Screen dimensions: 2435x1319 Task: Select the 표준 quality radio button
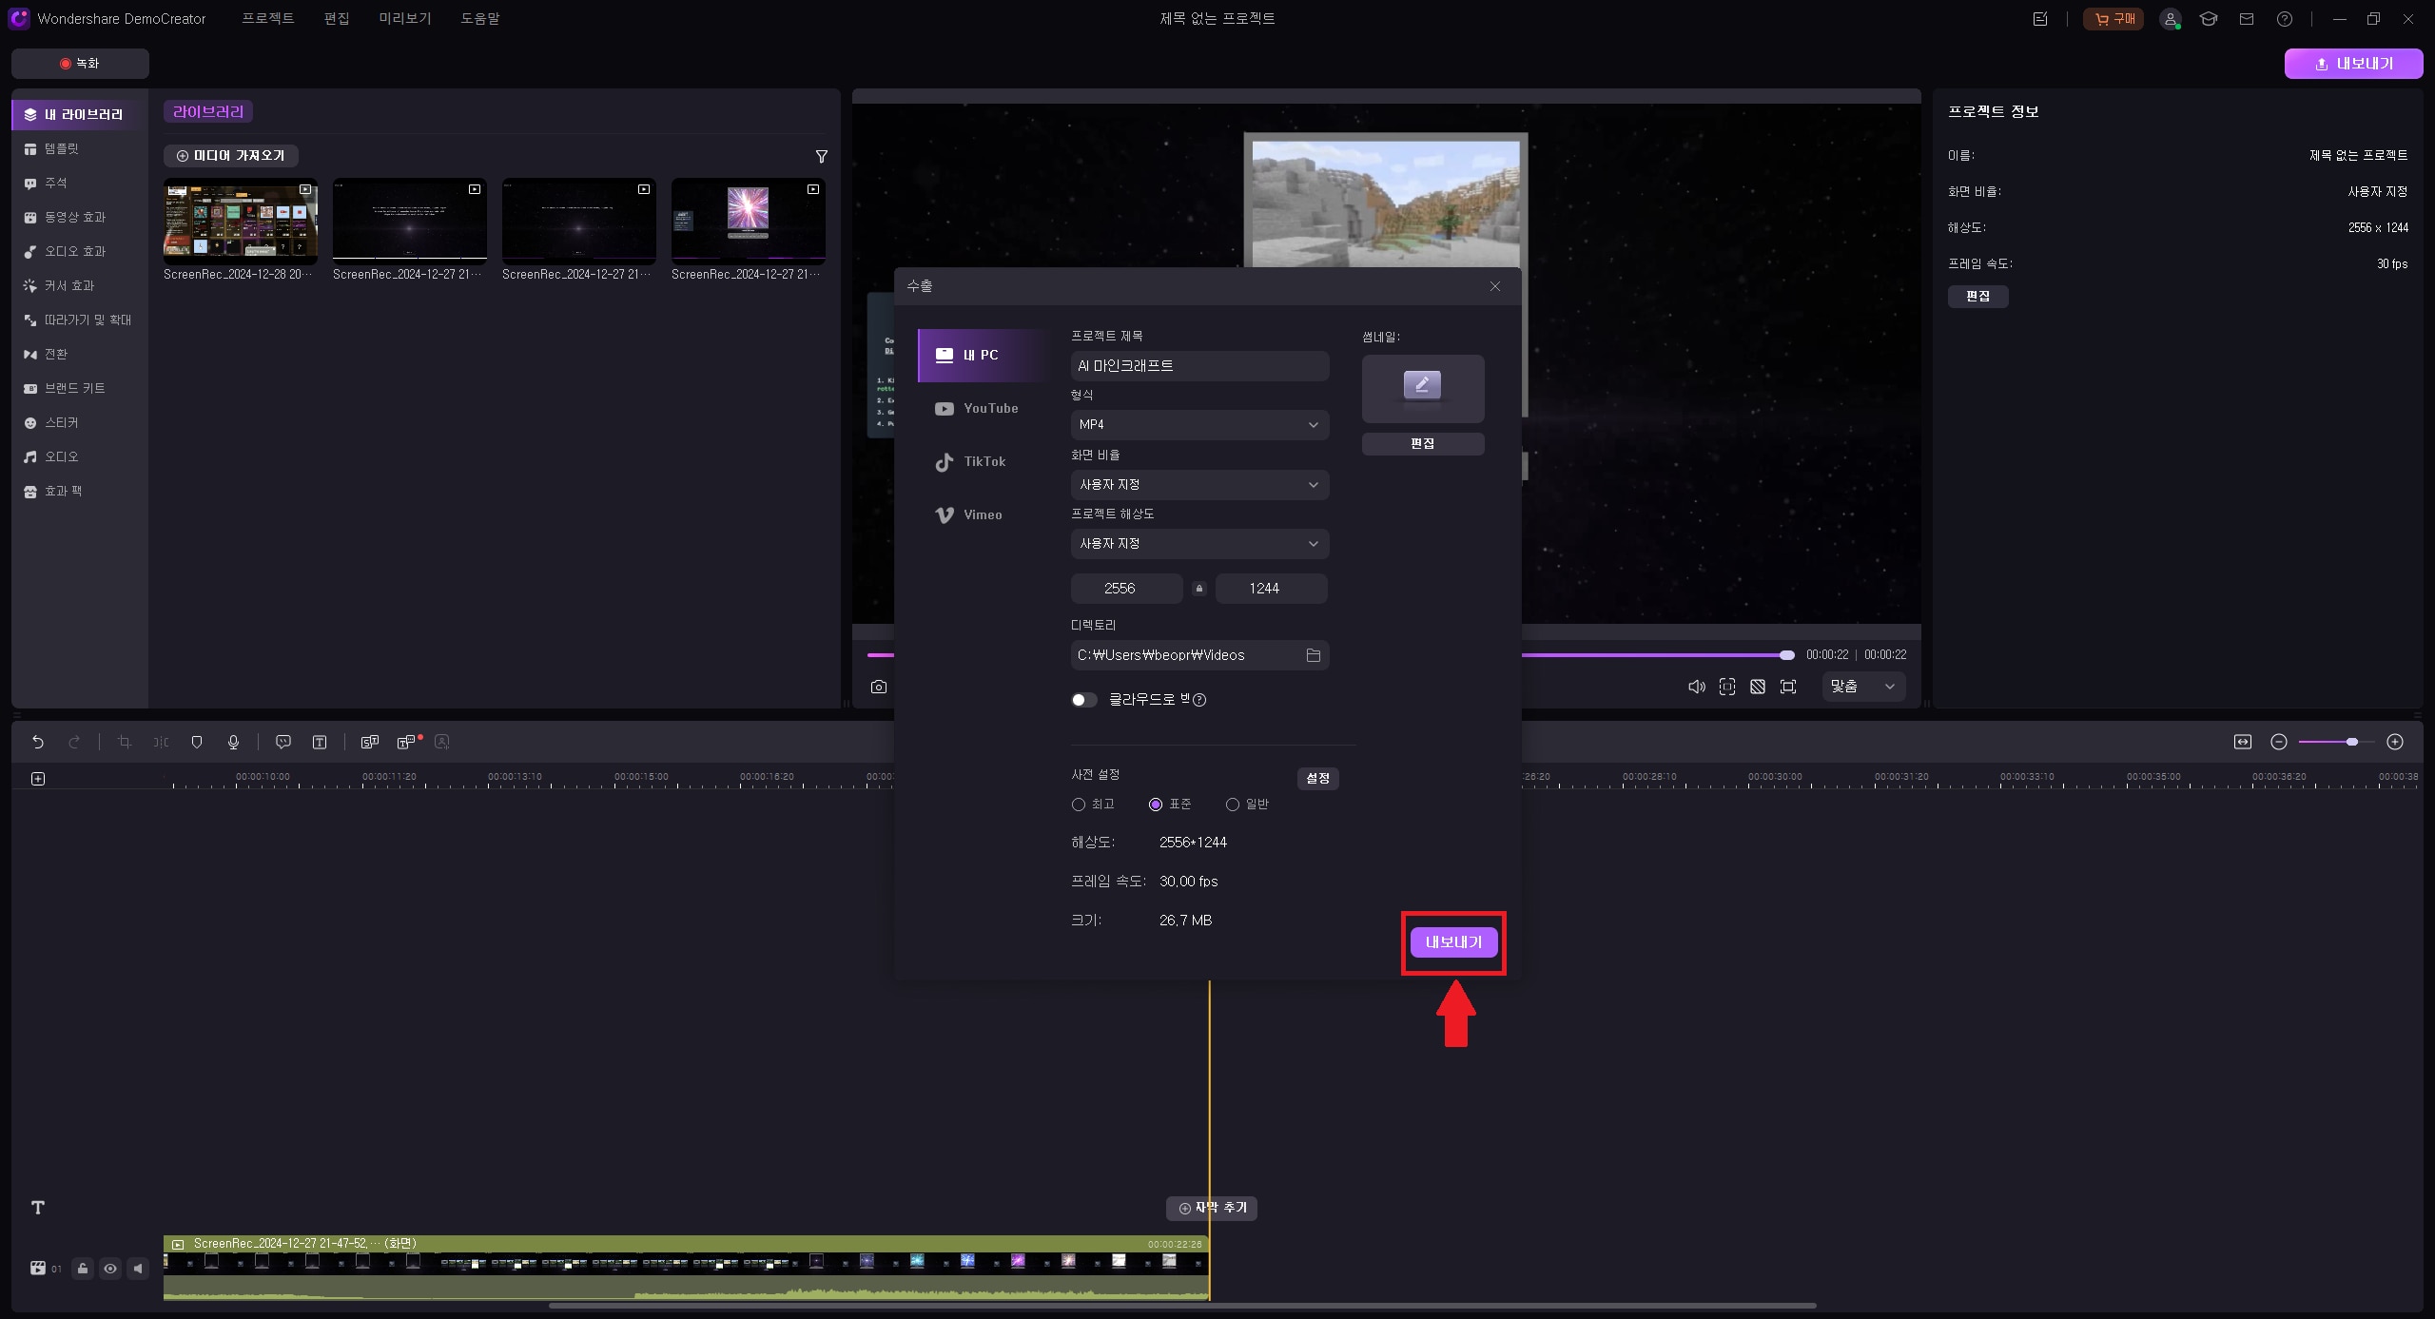pyautogui.click(x=1156, y=805)
